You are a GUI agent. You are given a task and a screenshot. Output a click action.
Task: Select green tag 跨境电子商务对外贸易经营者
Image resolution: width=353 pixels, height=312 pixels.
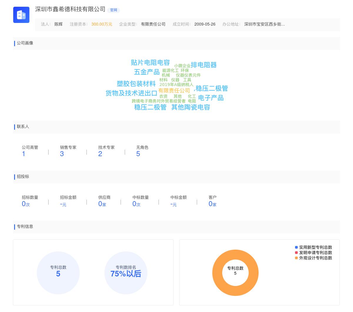tap(159, 101)
